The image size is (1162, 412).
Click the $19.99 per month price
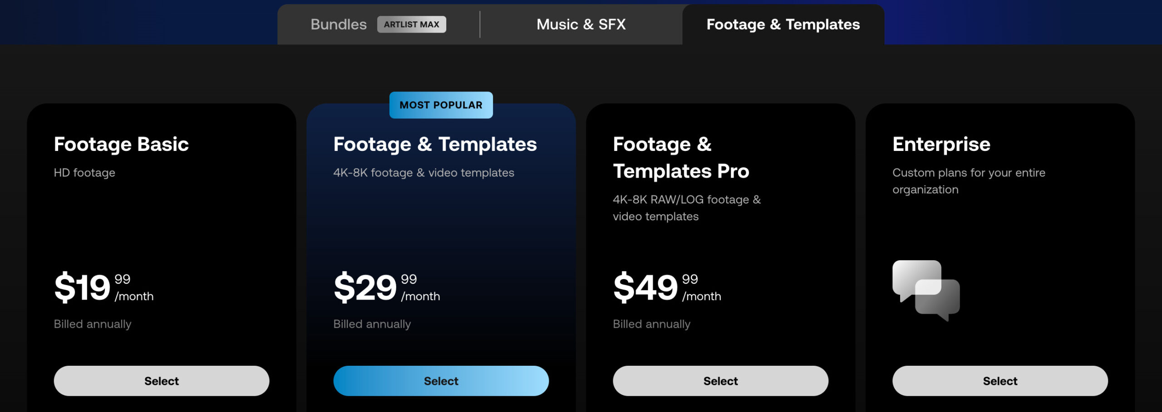[x=103, y=287]
